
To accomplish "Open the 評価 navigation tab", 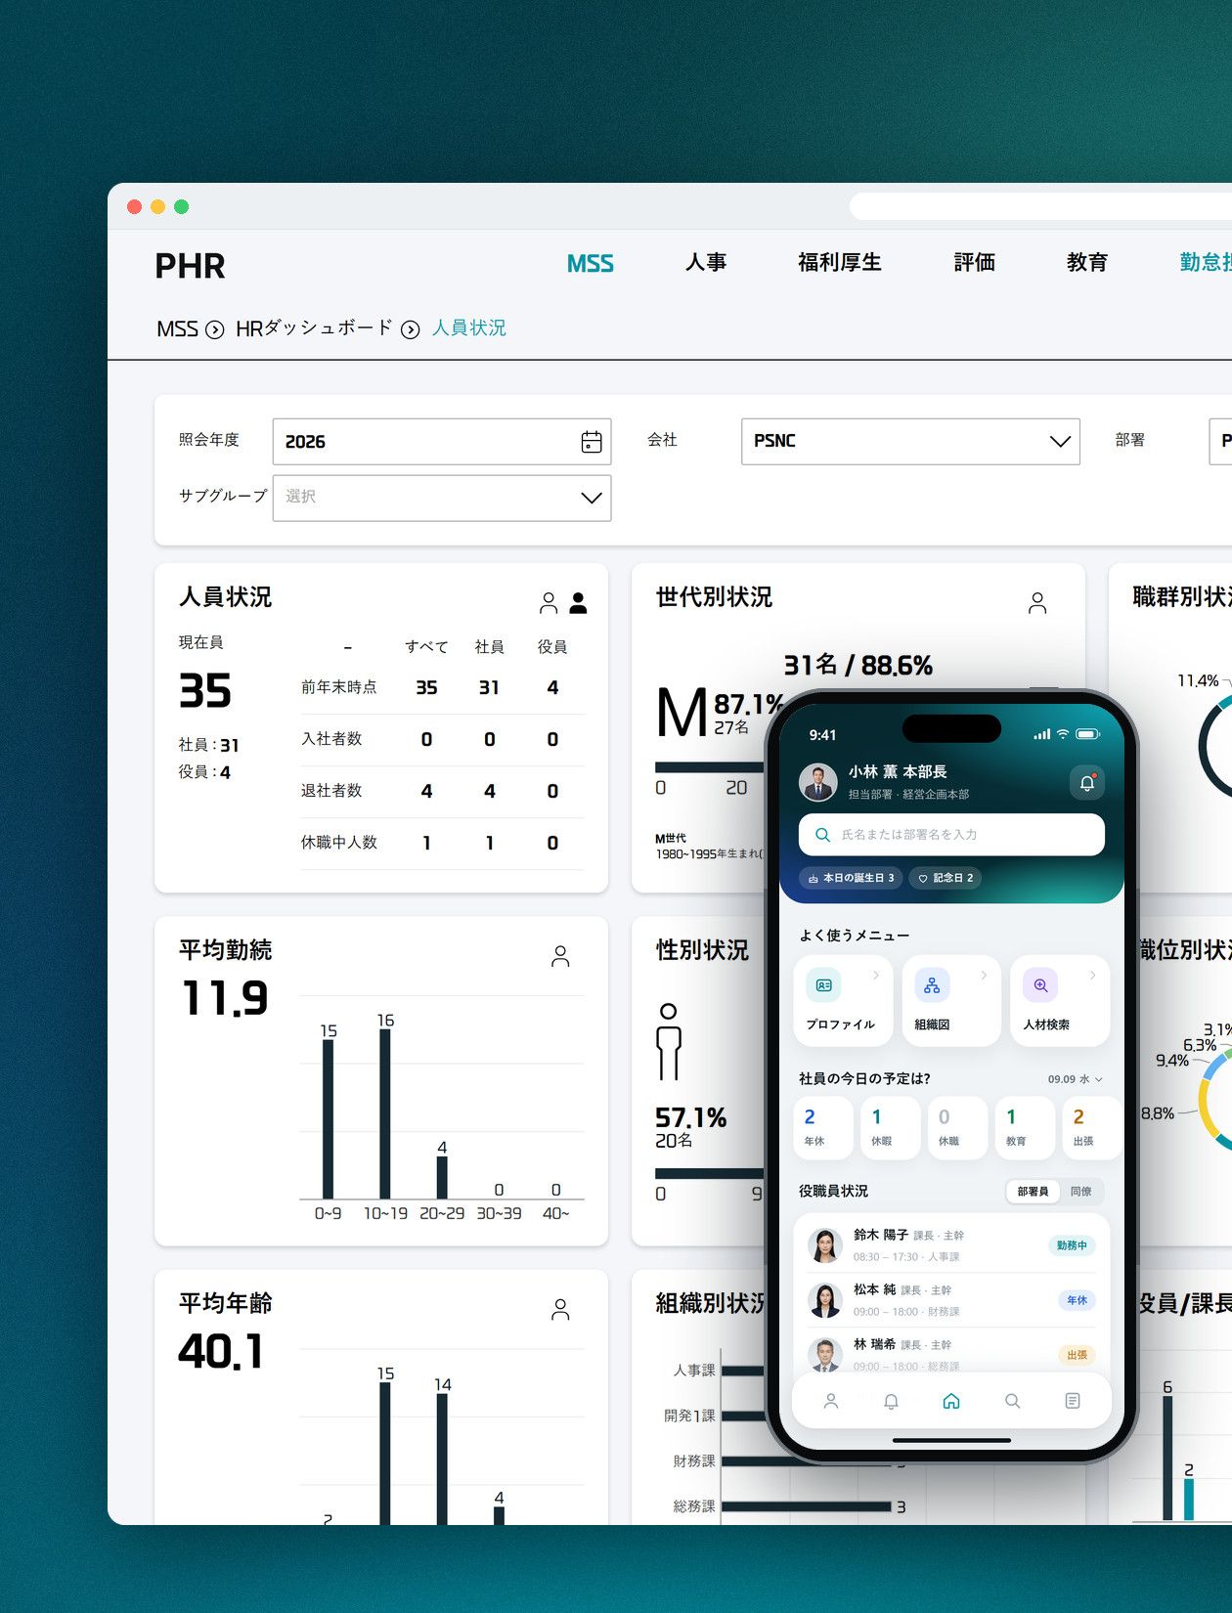I will point(975,262).
